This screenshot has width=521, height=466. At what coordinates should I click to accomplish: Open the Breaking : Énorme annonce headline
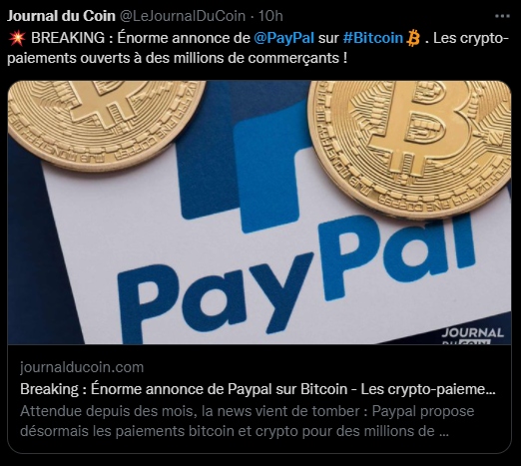coord(258,389)
